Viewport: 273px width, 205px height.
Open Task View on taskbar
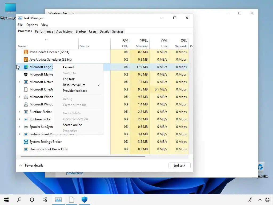pos(45,200)
